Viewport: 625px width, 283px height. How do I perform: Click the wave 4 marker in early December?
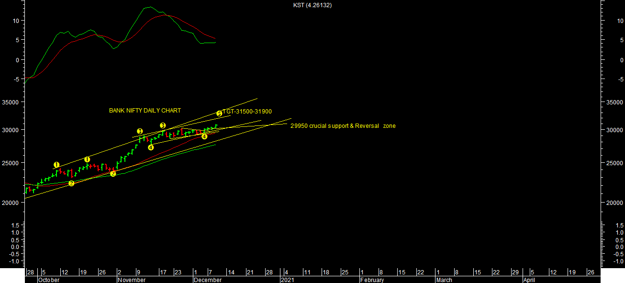click(x=204, y=136)
